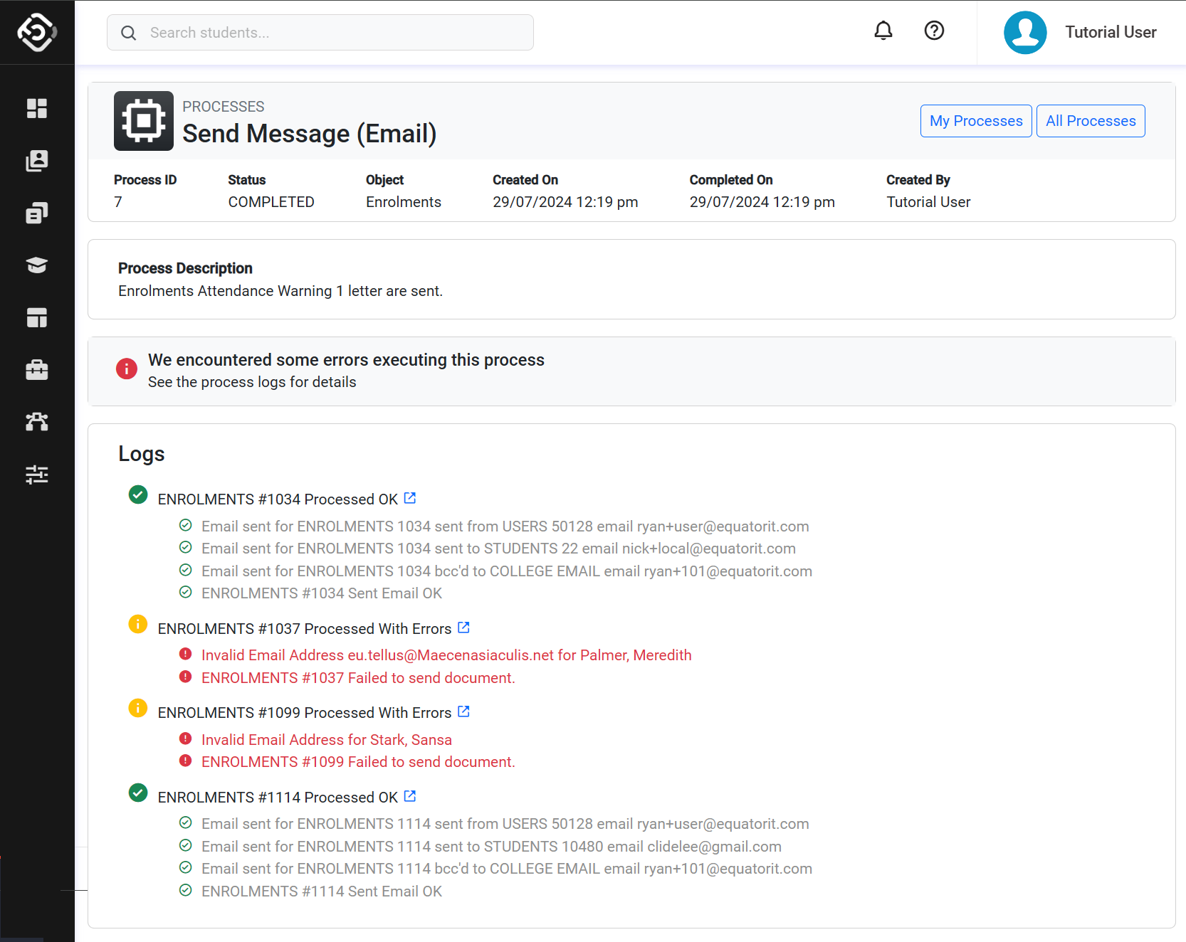
Task: Open external link for ENROLMENTS #1037
Action: [463, 628]
